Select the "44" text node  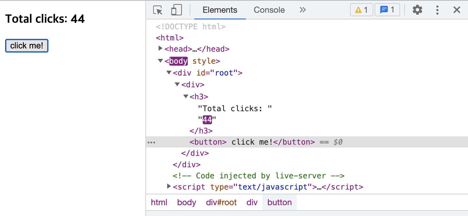click(x=207, y=120)
